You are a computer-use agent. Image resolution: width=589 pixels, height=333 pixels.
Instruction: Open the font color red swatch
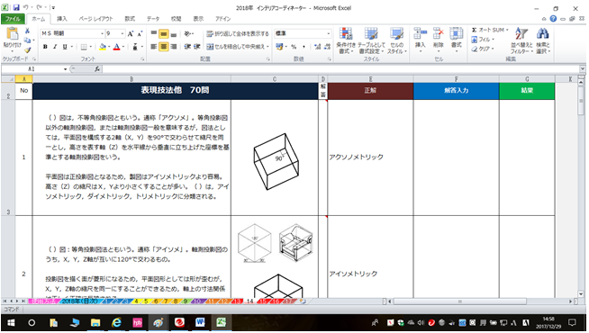click(x=116, y=47)
